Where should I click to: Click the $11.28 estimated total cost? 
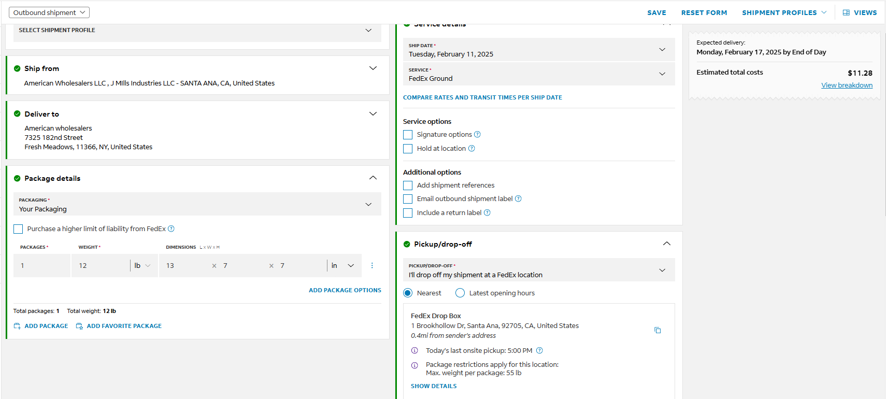[860, 73]
